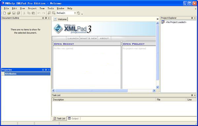Close the Welcome document tab
This screenshot has height=126, width=198.
click(157, 19)
